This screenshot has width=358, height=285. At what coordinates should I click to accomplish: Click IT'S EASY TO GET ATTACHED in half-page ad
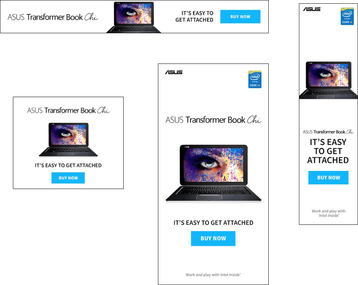(x=213, y=223)
